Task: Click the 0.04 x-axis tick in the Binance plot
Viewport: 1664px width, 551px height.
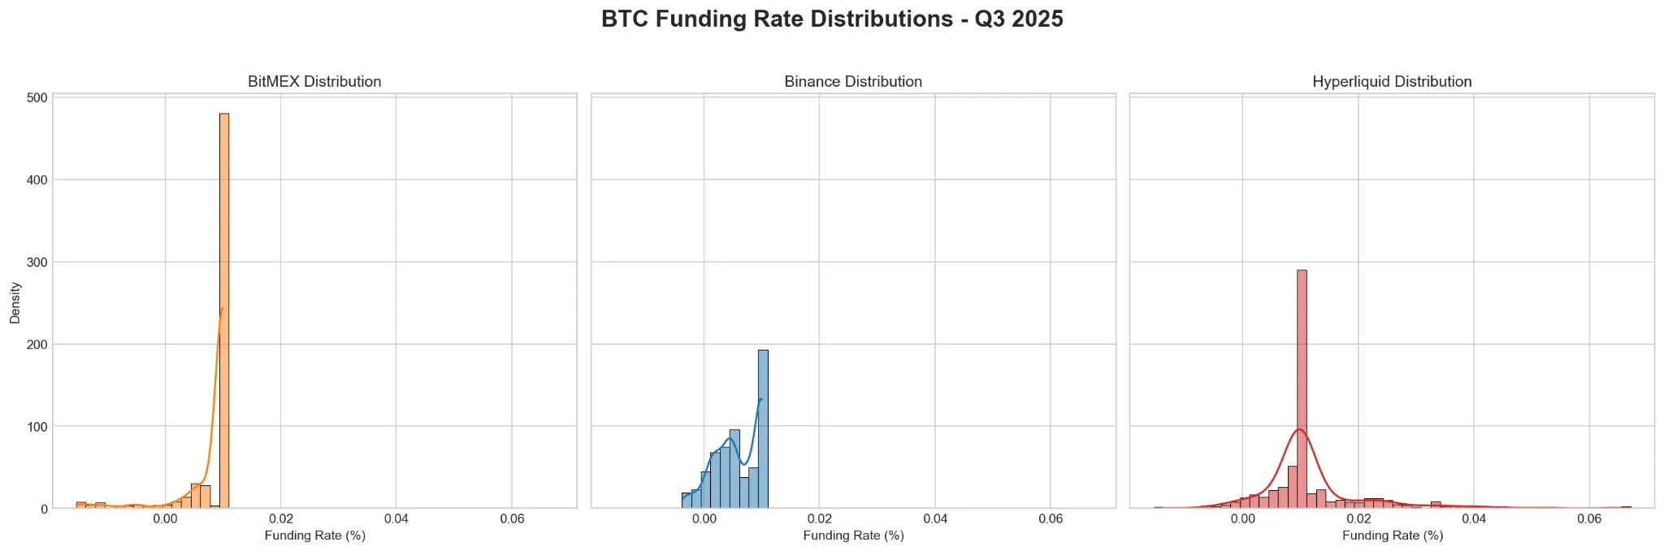Action: 935,519
